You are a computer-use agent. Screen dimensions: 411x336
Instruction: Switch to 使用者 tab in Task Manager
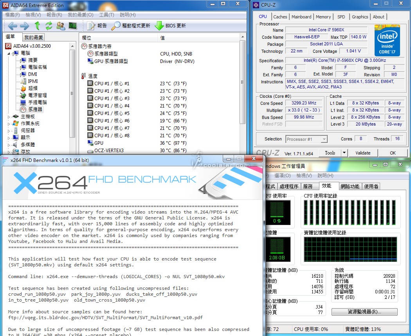tap(371, 186)
